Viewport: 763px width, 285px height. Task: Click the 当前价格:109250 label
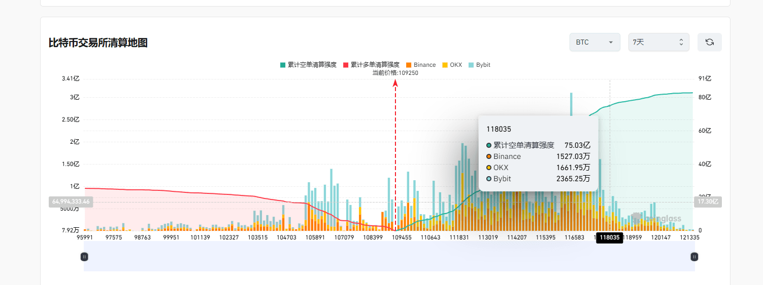(395, 73)
